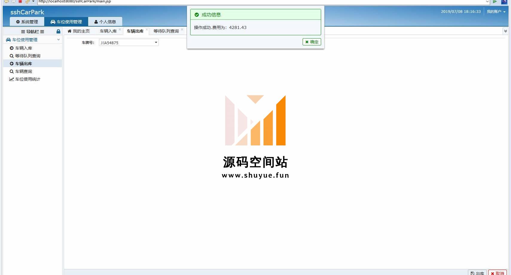This screenshot has width=511, height=275.
Task: Click the green check icon in 成功信息
Action: 197,15
